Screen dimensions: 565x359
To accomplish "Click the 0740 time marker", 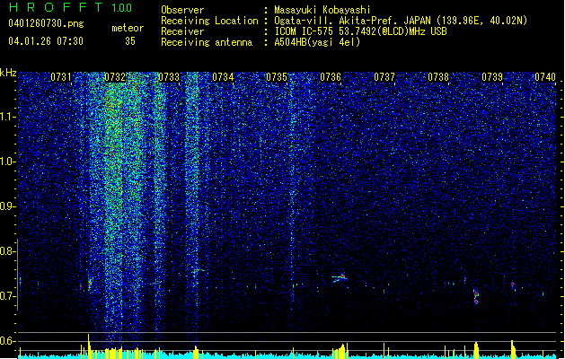I will click(x=545, y=77).
